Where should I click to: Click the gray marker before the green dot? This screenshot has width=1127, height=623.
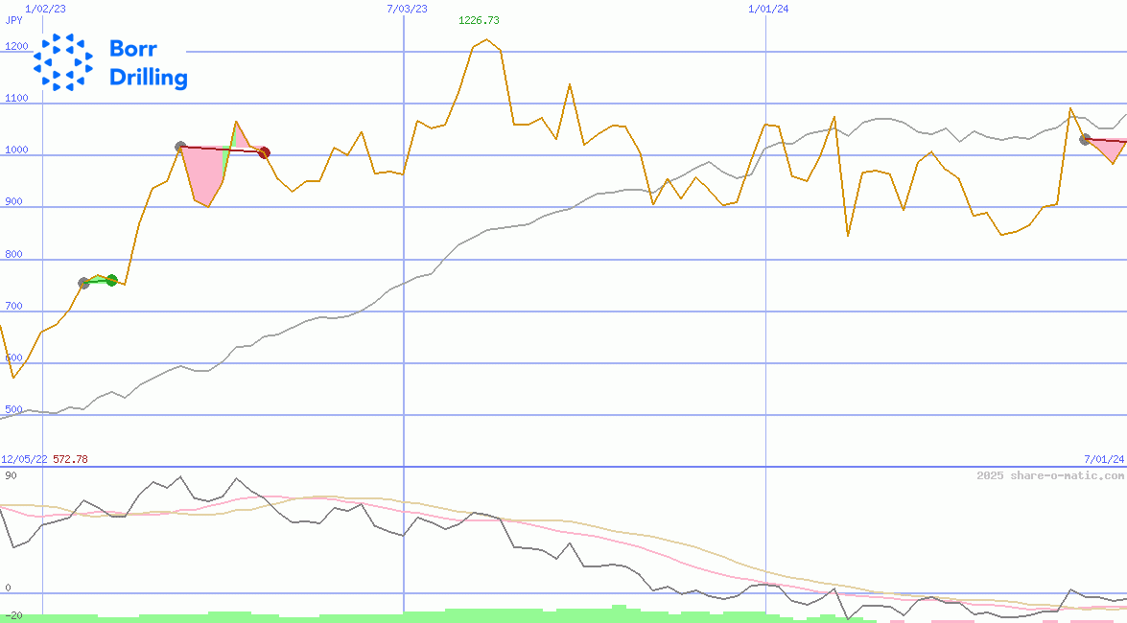[x=84, y=281]
